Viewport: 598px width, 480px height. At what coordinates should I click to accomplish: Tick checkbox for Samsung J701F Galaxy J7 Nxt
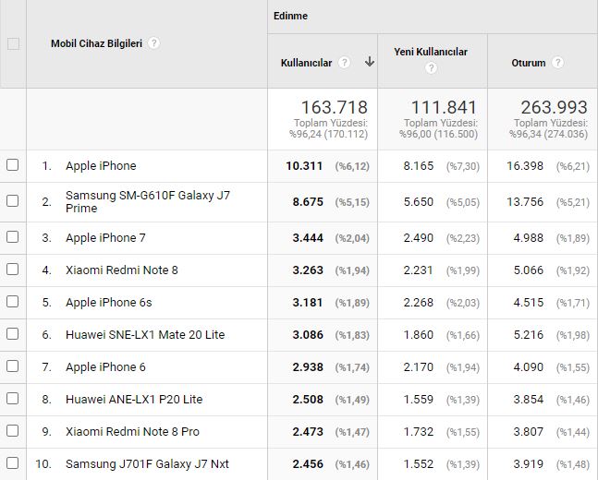click(13, 463)
